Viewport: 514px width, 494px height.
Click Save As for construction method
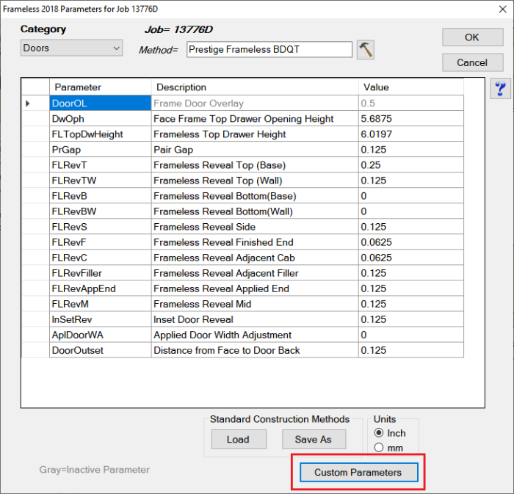click(314, 439)
